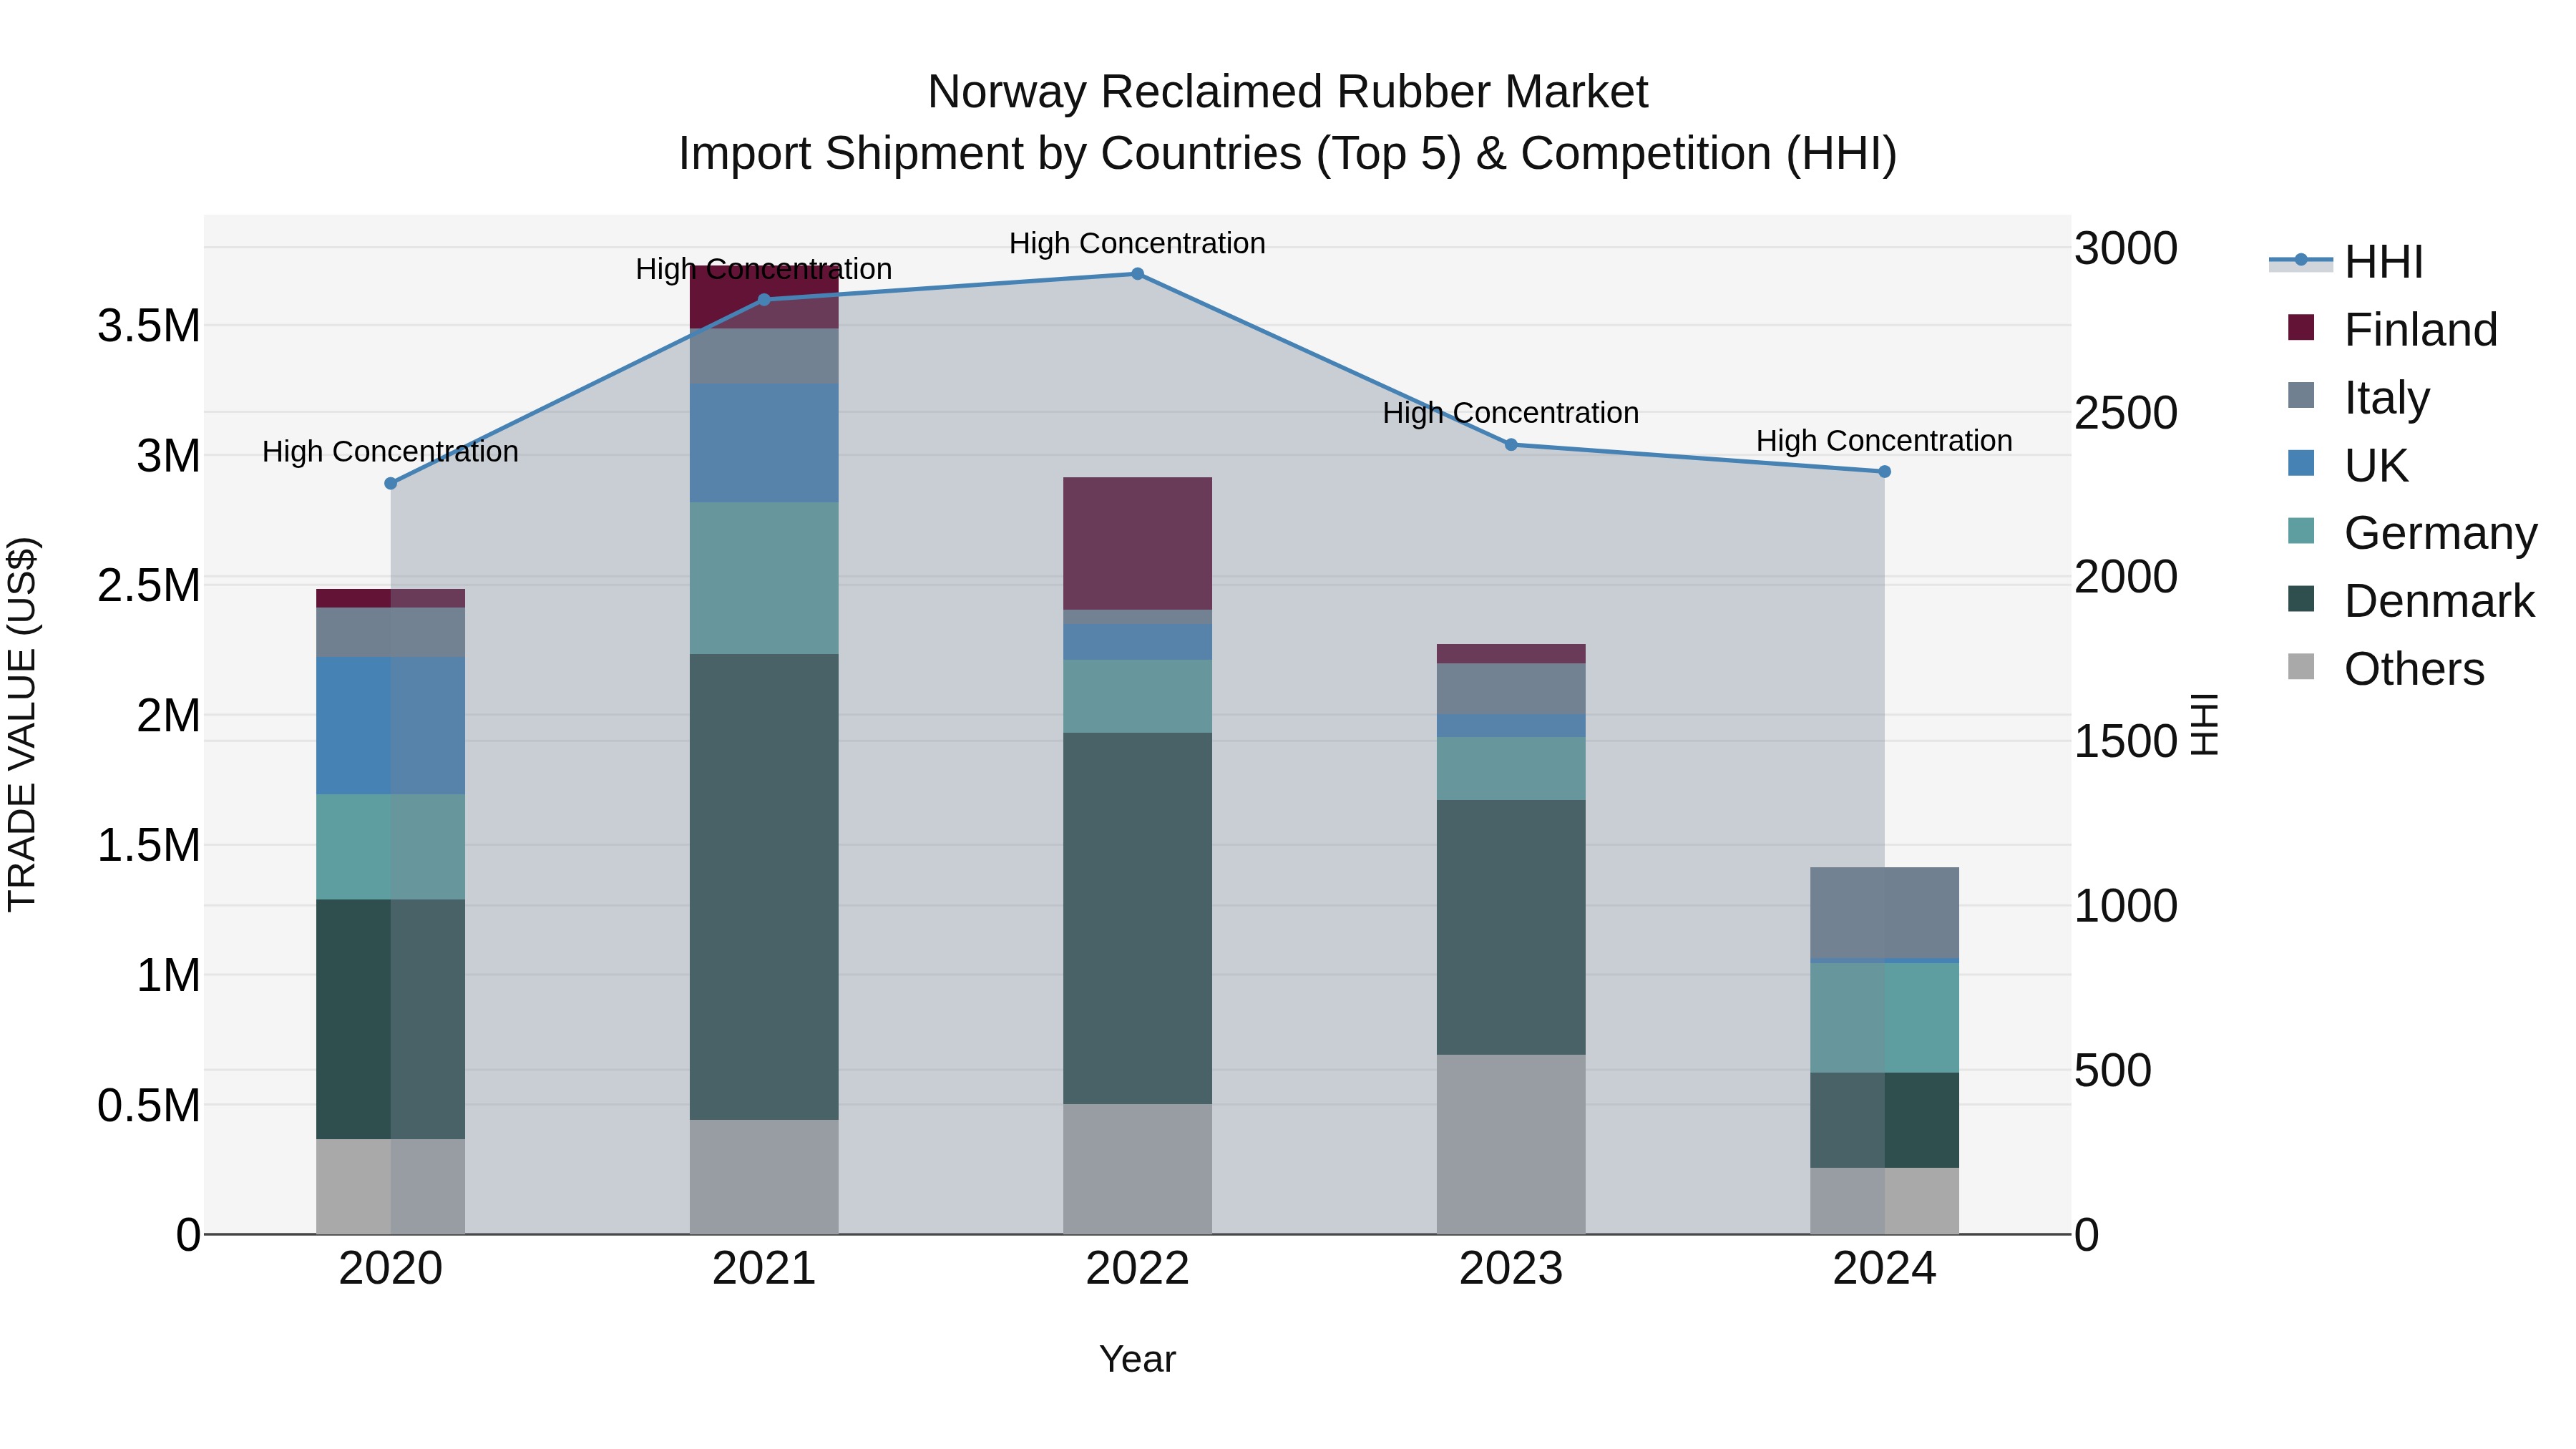Click the 2022 x-axis year label
Viewport: 2576px width, 1449px height.
point(1137,1268)
